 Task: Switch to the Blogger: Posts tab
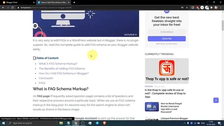click(x=18, y=2)
